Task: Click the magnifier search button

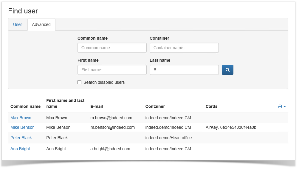Action: click(x=227, y=70)
